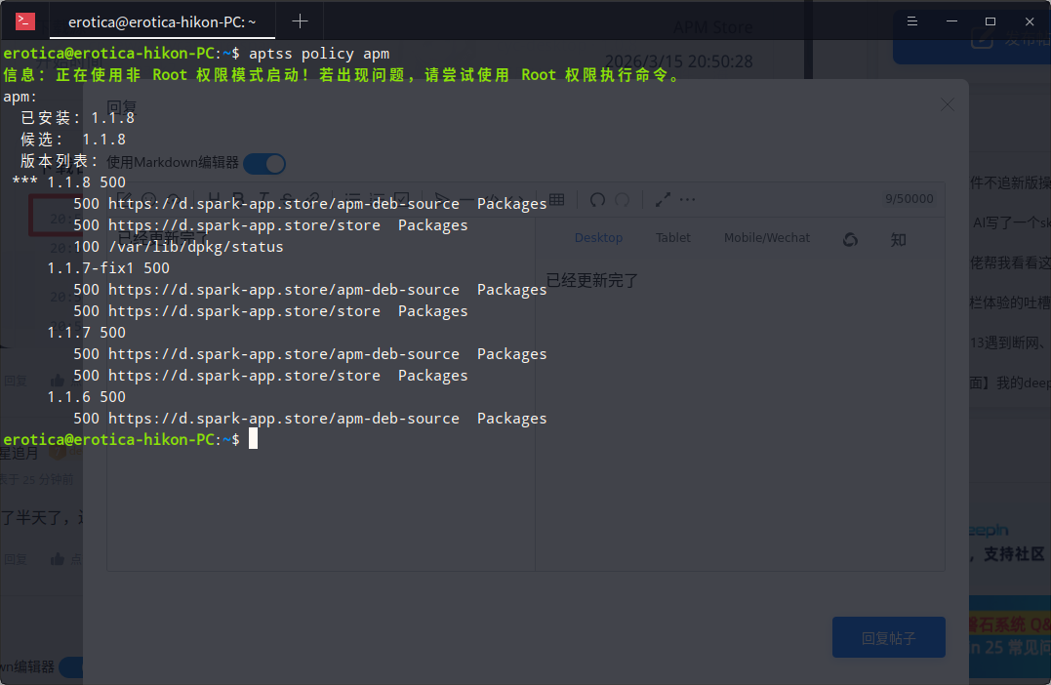Toggle fullscreen editor with the expand-arrows icon
Viewport: 1051px width, 685px height.
pos(663,200)
